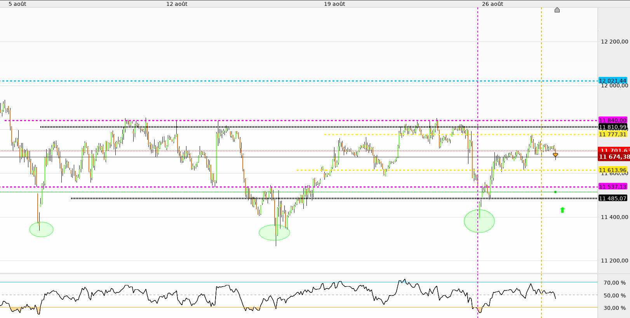Select the small green dot marker
This screenshot has width=630, height=318.
pyautogui.click(x=555, y=192)
